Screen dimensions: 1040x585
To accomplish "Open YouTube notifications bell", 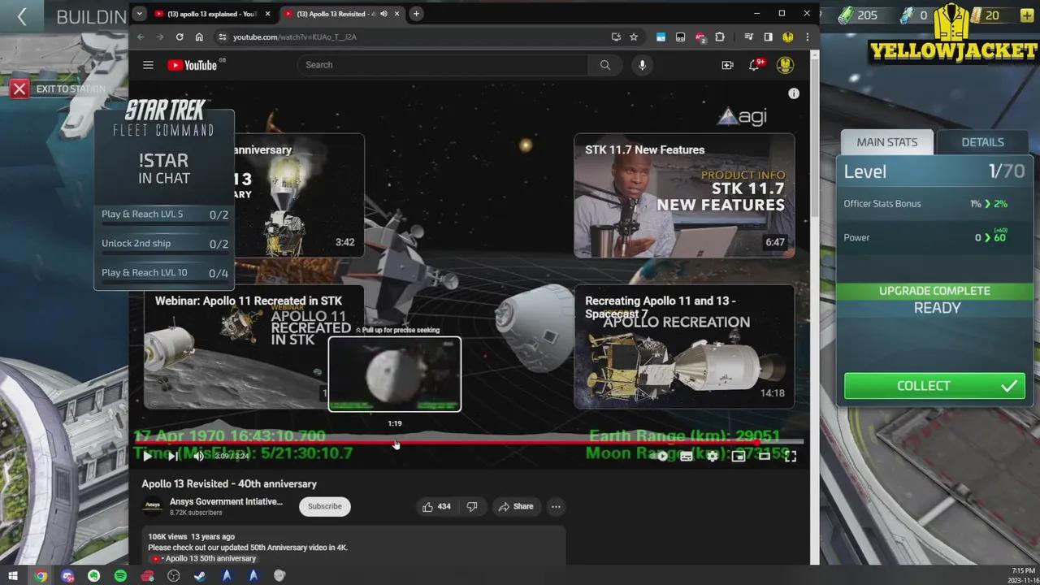I will tap(754, 65).
